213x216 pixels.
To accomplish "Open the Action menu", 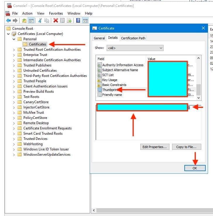I will (27, 13).
